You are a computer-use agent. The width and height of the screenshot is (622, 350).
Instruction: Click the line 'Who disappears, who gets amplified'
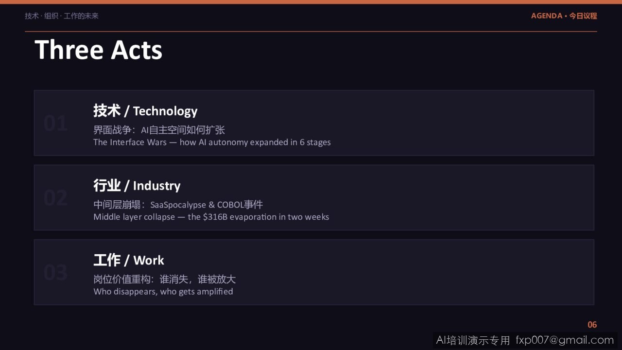[163, 292]
